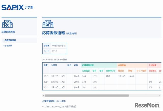Click the 2014 year cell
This screenshot has height=111, width=163.
pos(46,82)
